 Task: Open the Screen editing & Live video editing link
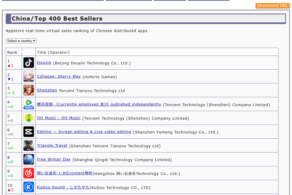(84, 132)
